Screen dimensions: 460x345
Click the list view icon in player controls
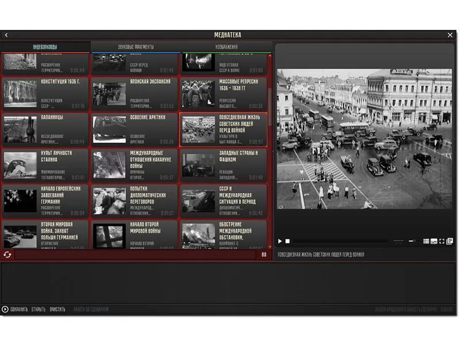426,241
